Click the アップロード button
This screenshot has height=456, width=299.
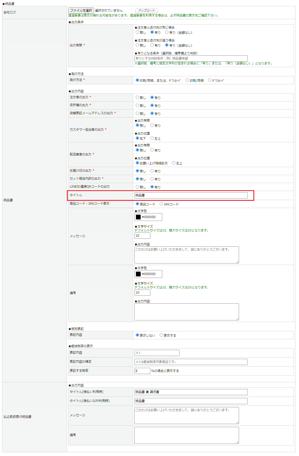pos(146,11)
